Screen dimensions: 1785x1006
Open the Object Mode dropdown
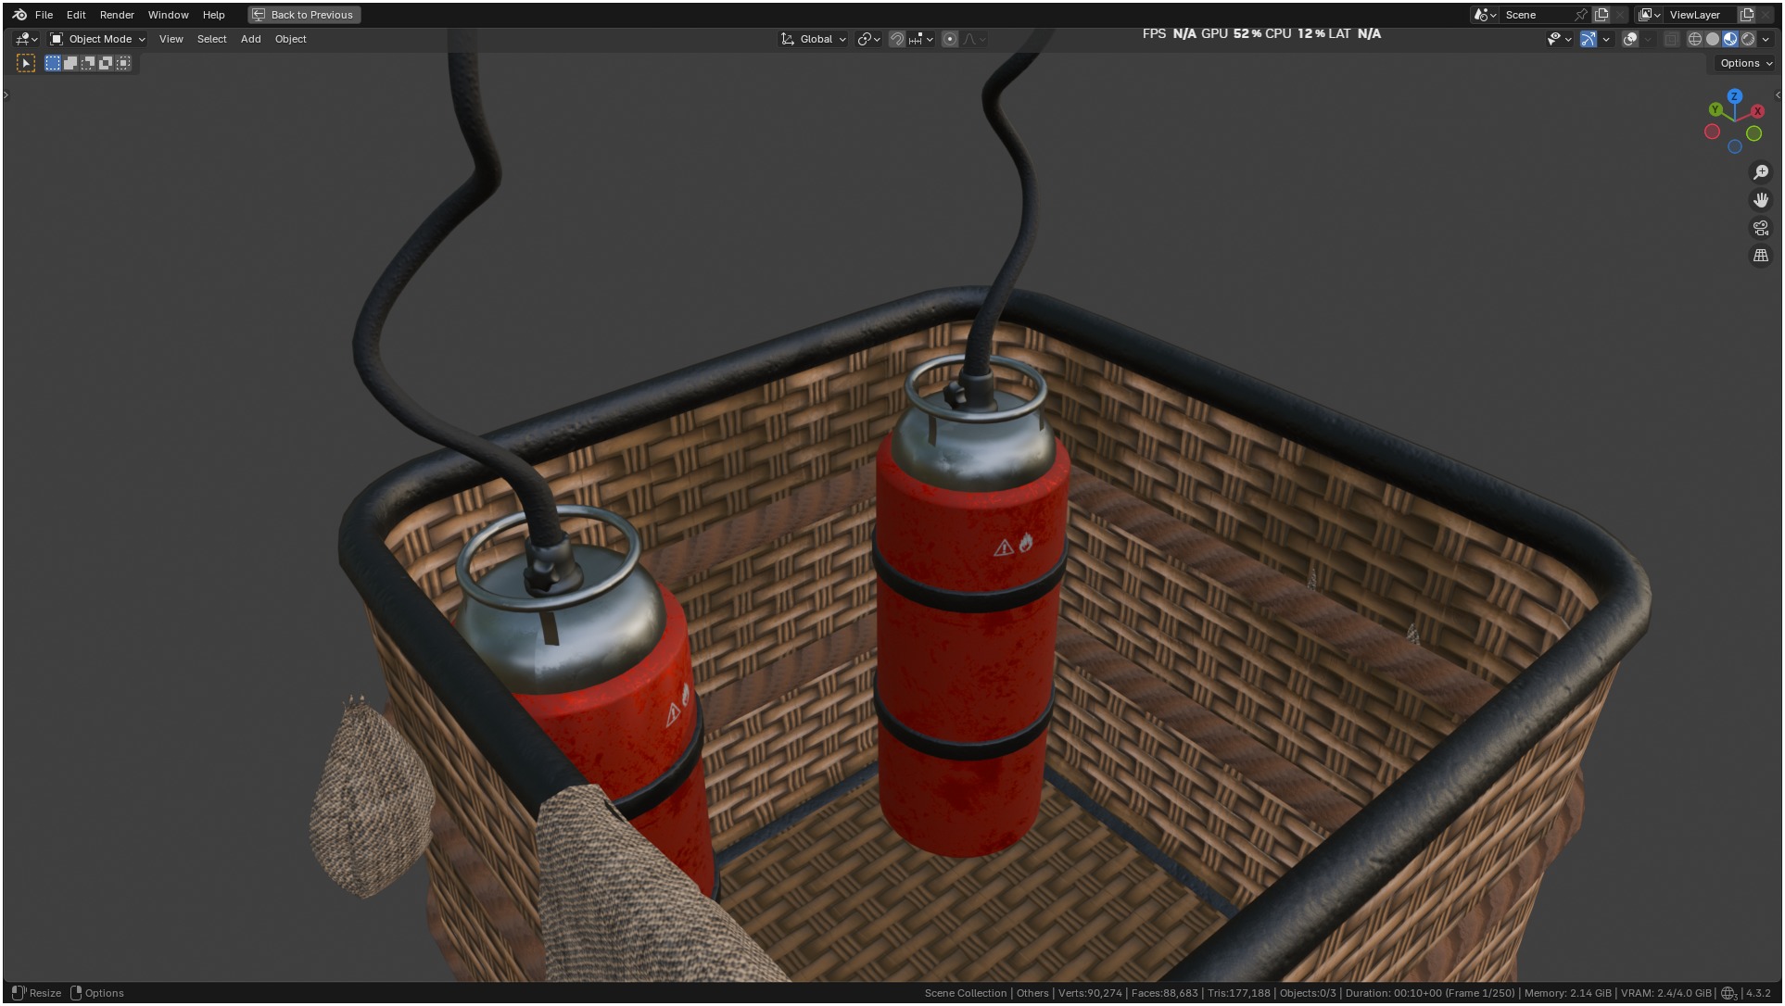[97, 39]
